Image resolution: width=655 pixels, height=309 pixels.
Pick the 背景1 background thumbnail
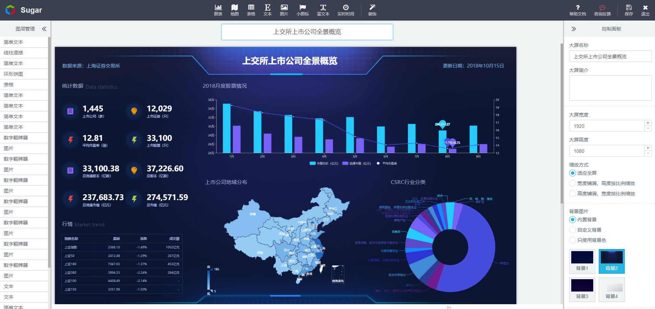pos(582,261)
